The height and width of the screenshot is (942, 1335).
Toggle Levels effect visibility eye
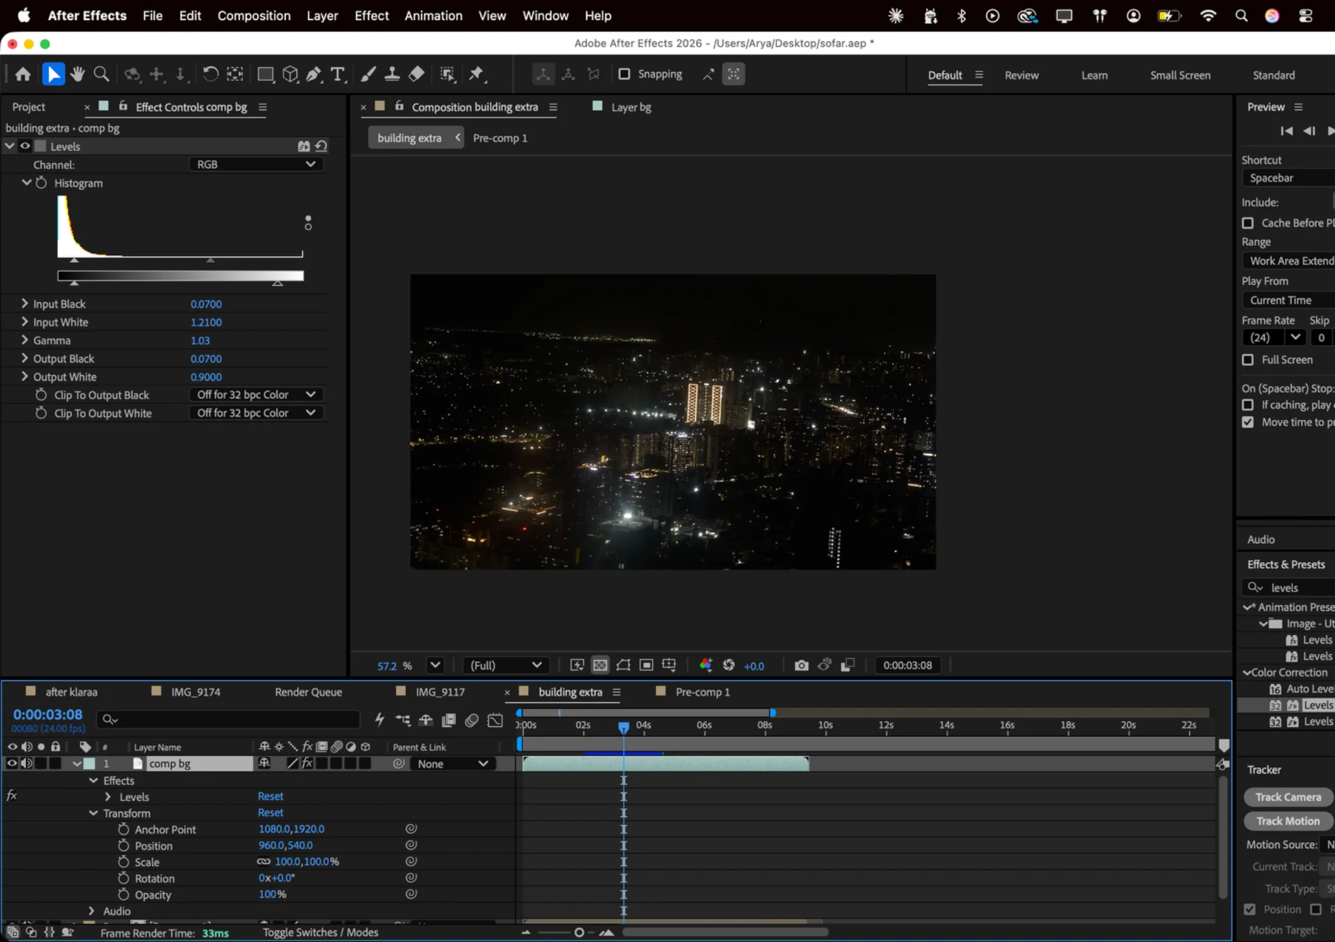(25, 146)
